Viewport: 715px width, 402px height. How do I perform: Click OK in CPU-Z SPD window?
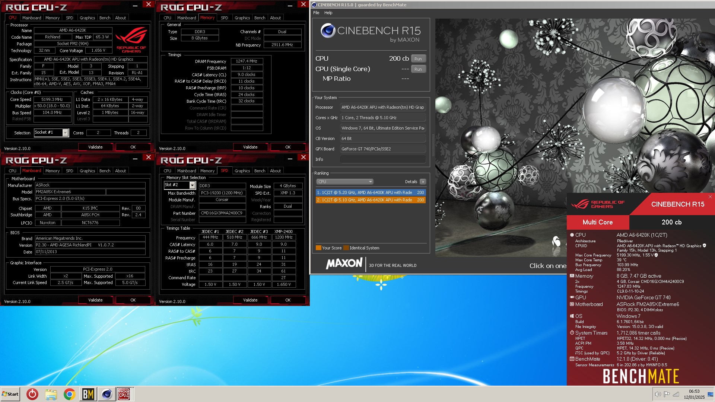coord(288,300)
